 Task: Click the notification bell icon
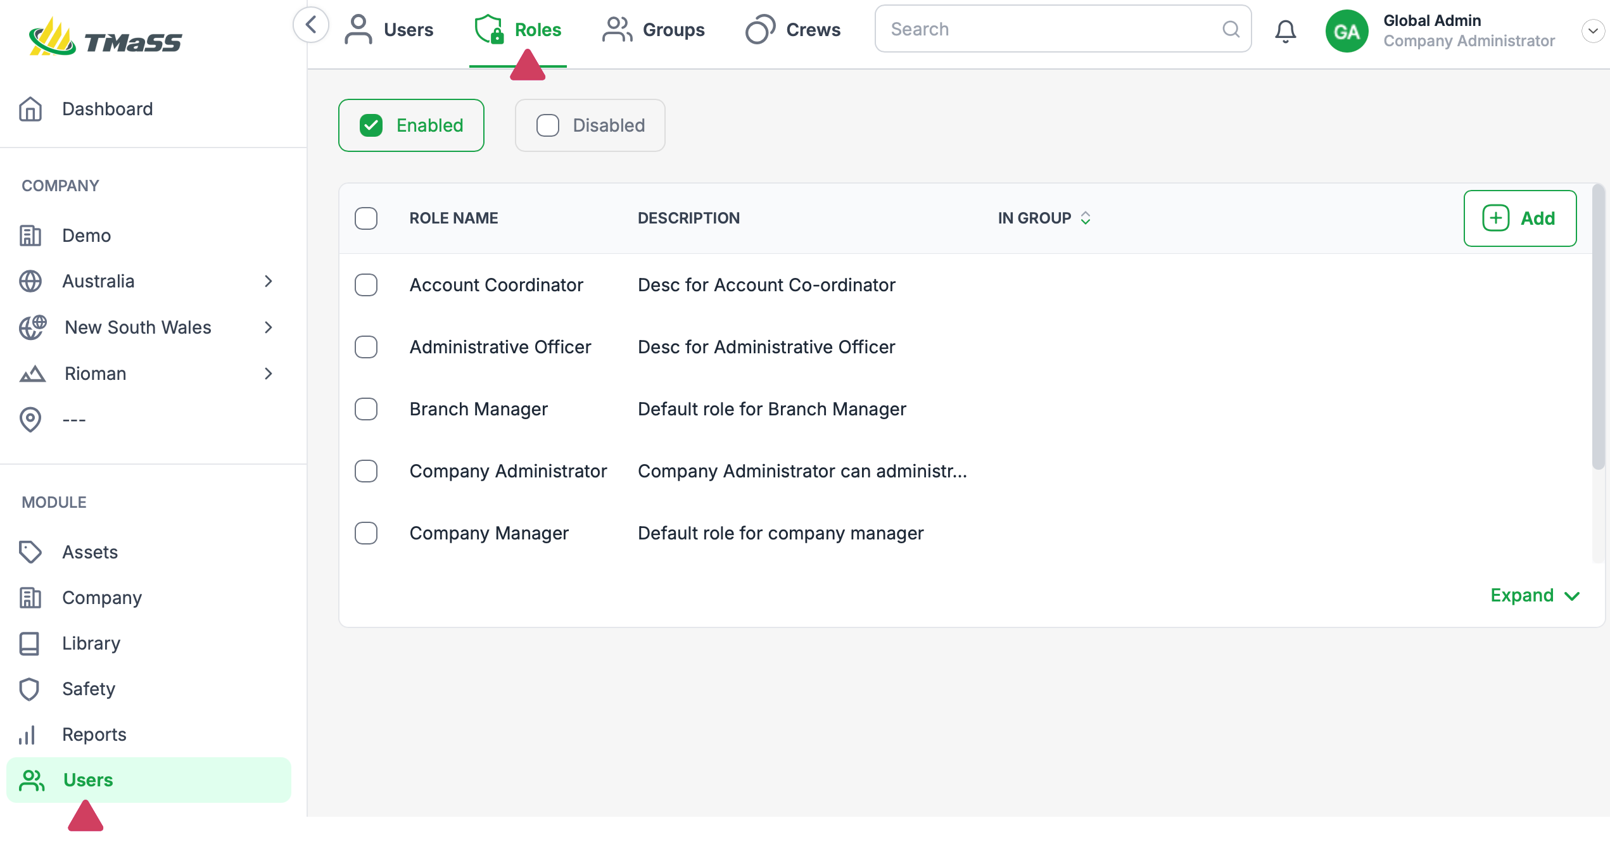pyautogui.click(x=1285, y=30)
